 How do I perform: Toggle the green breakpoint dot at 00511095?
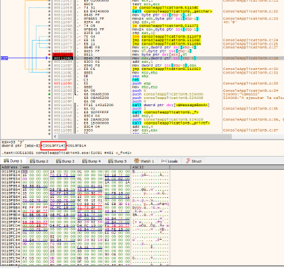point(49,94)
